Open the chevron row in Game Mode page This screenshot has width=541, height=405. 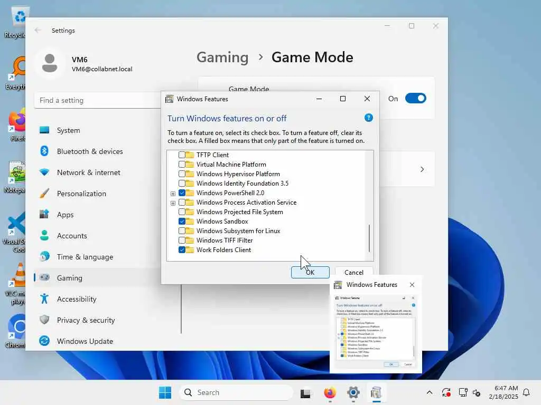(422, 169)
